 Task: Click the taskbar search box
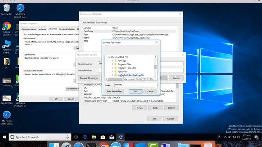pyautogui.click(x=40, y=137)
